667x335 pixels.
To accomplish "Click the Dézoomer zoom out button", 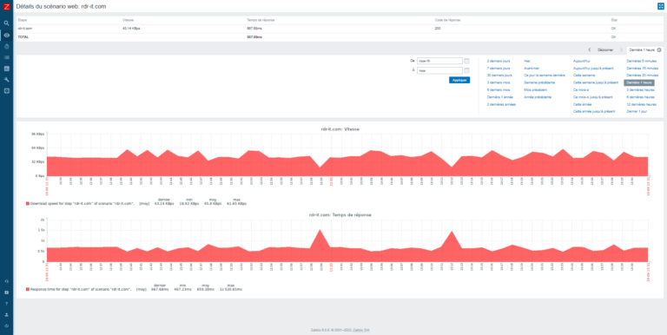I will point(605,49).
